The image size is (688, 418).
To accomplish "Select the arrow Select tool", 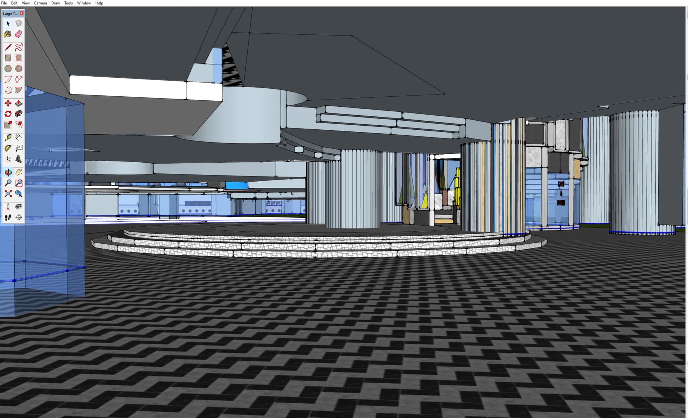I will tap(8, 24).
